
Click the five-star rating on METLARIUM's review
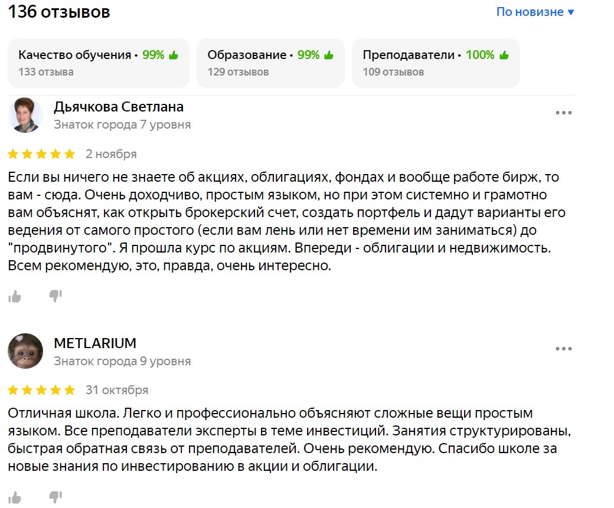click(x=41, y=391)
